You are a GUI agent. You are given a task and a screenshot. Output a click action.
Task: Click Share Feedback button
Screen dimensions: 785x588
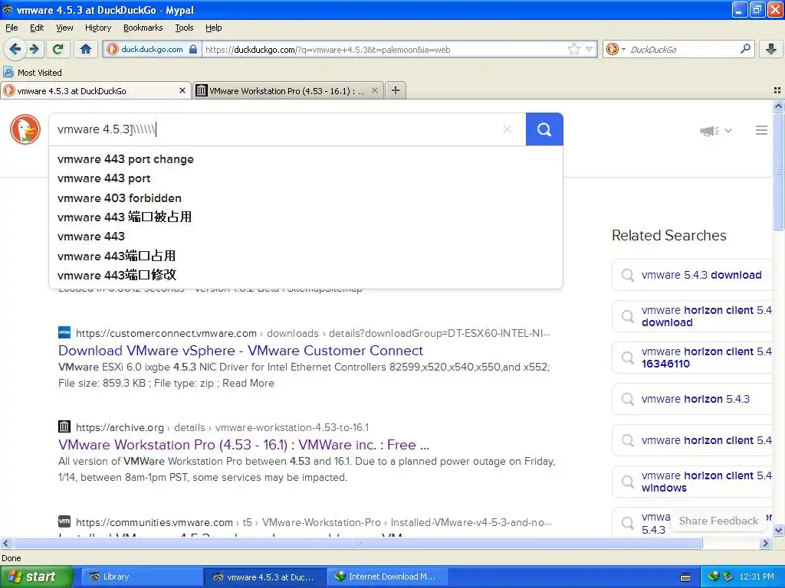coord(718,521)
